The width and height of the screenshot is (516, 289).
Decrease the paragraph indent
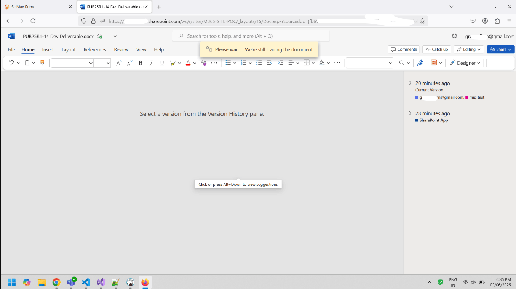coord(270,62)
